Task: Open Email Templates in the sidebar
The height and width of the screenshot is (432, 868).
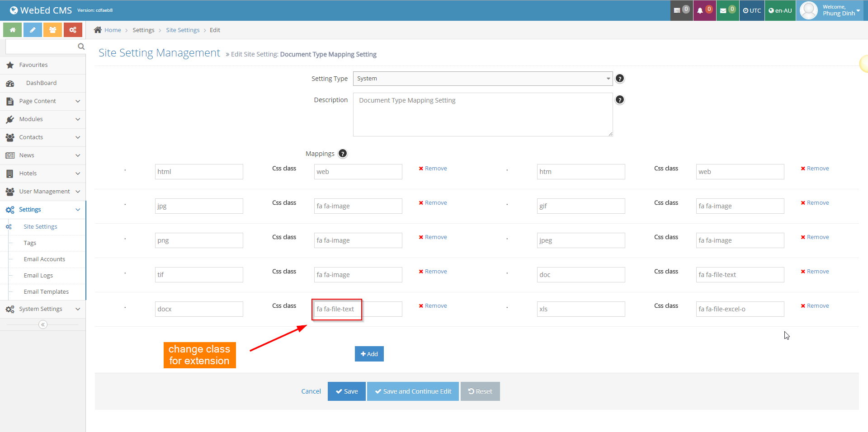Action: (46, 292)
